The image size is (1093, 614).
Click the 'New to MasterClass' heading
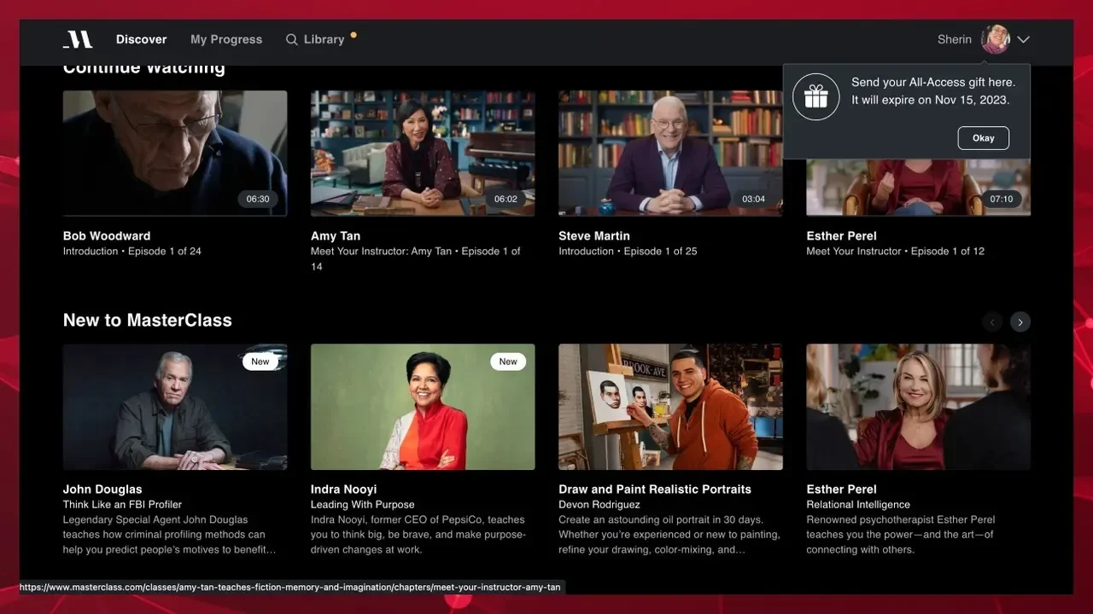coord(148,321)
